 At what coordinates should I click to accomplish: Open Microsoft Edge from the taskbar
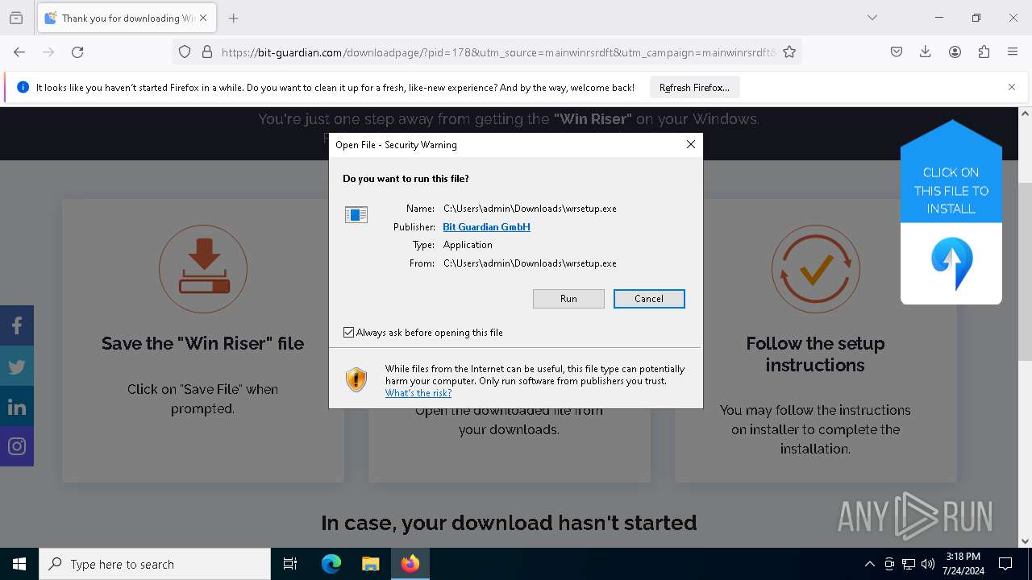[331, 564]
